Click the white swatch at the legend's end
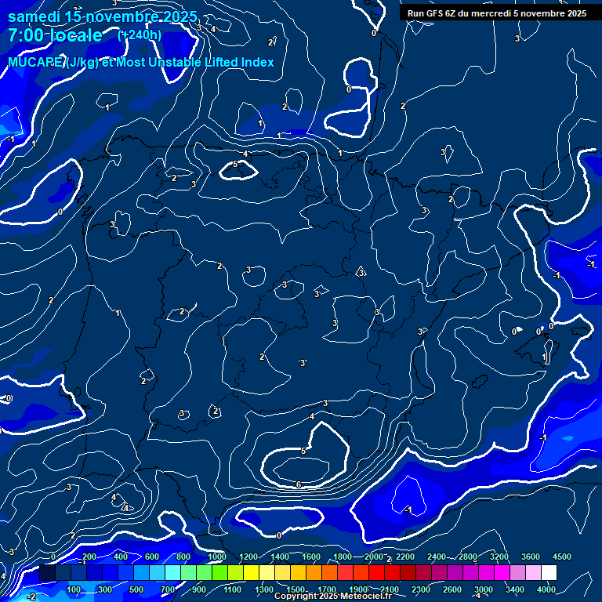 pyautogui.click(x=549, y=572)
